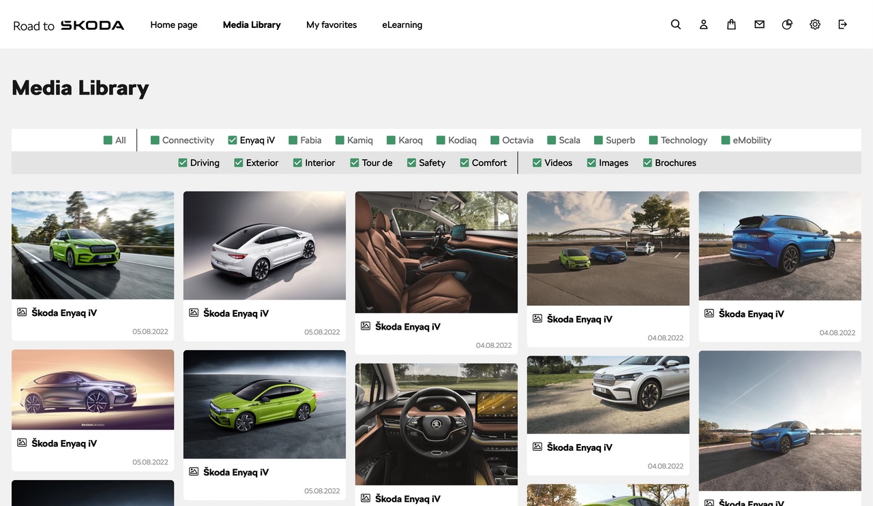Open the steering wheel dashboard thumbnail

(436, 424)
